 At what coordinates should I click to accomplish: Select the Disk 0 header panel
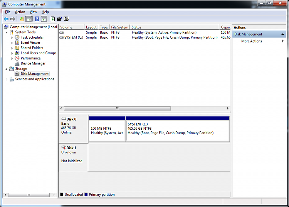[x=73, y=129]
